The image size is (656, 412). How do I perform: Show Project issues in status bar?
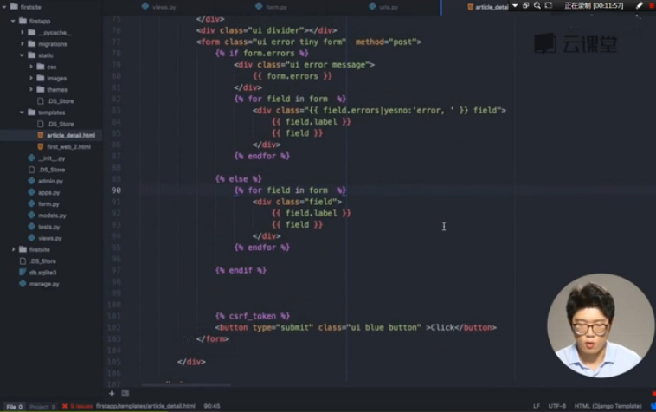tap(42, 407)
